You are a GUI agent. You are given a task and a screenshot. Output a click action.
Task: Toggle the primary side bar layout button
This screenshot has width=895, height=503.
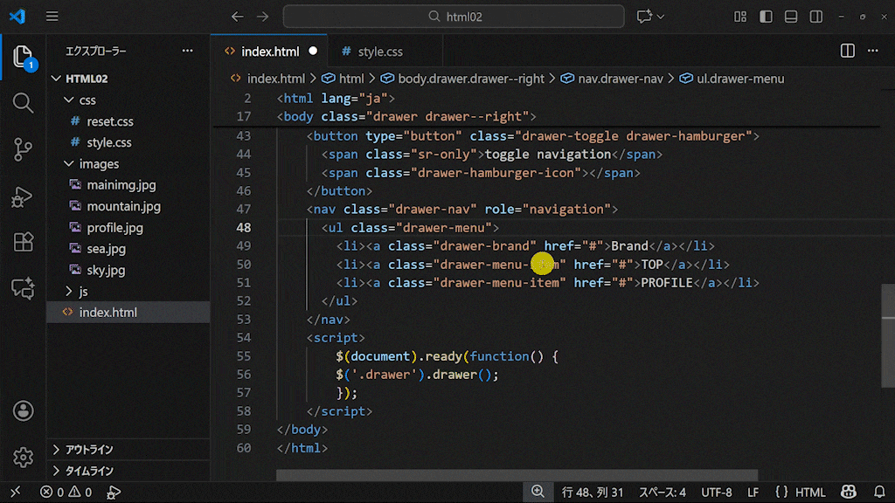(x=766, y=17)
